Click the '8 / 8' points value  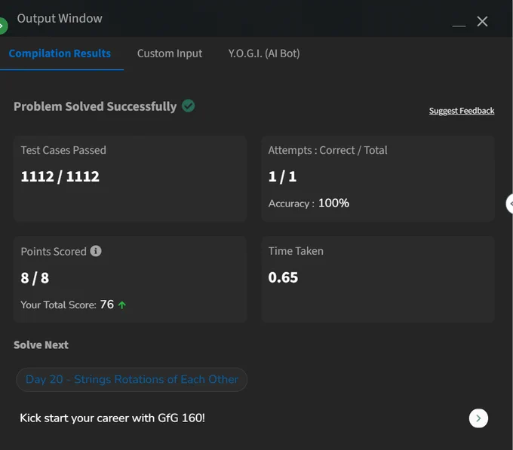(35, 278)
